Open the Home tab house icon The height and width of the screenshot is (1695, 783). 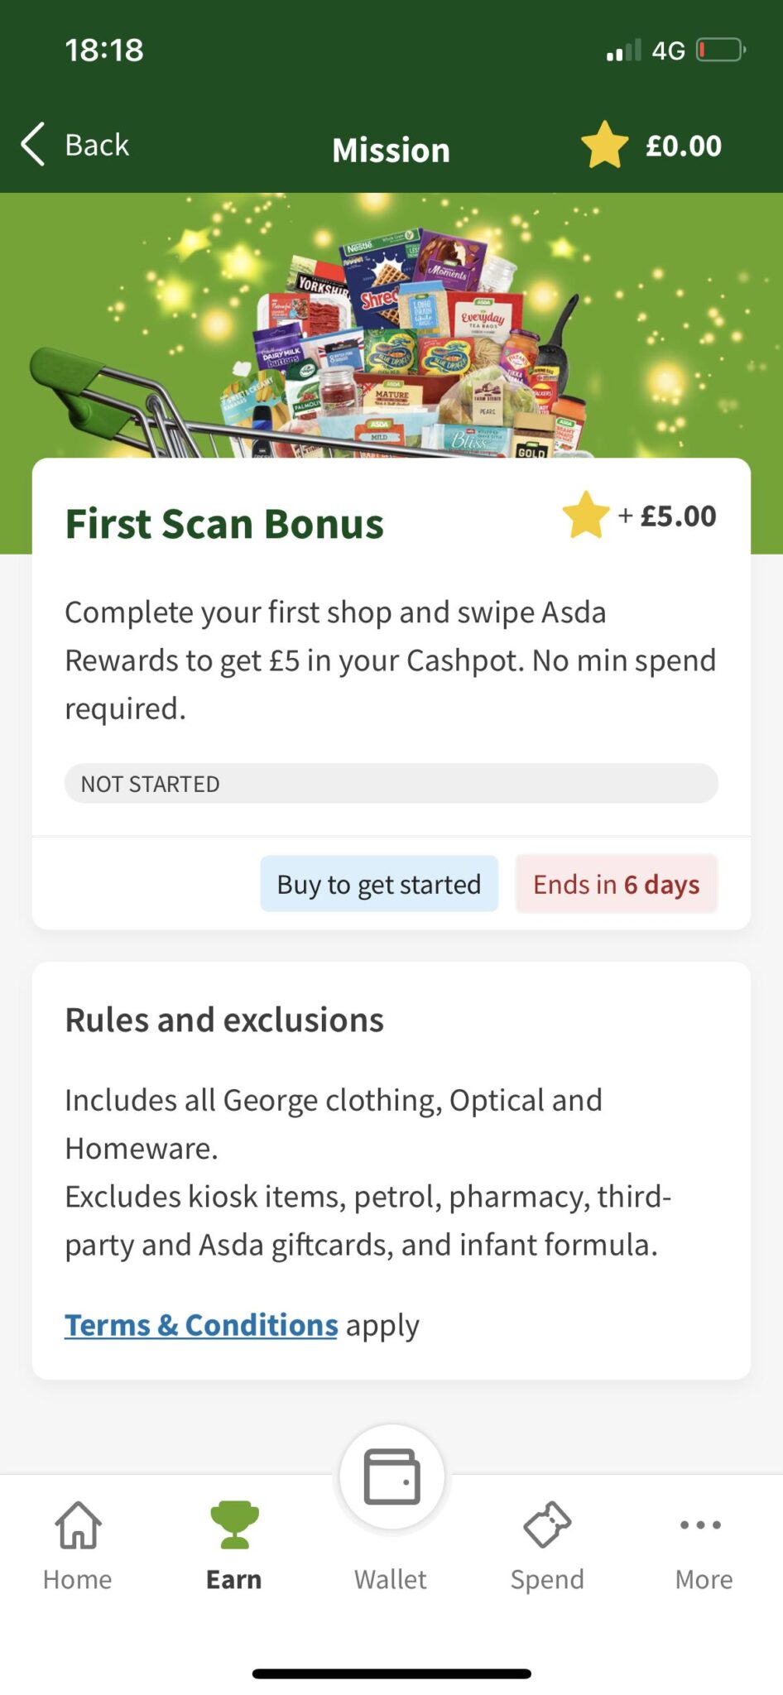78,1525
